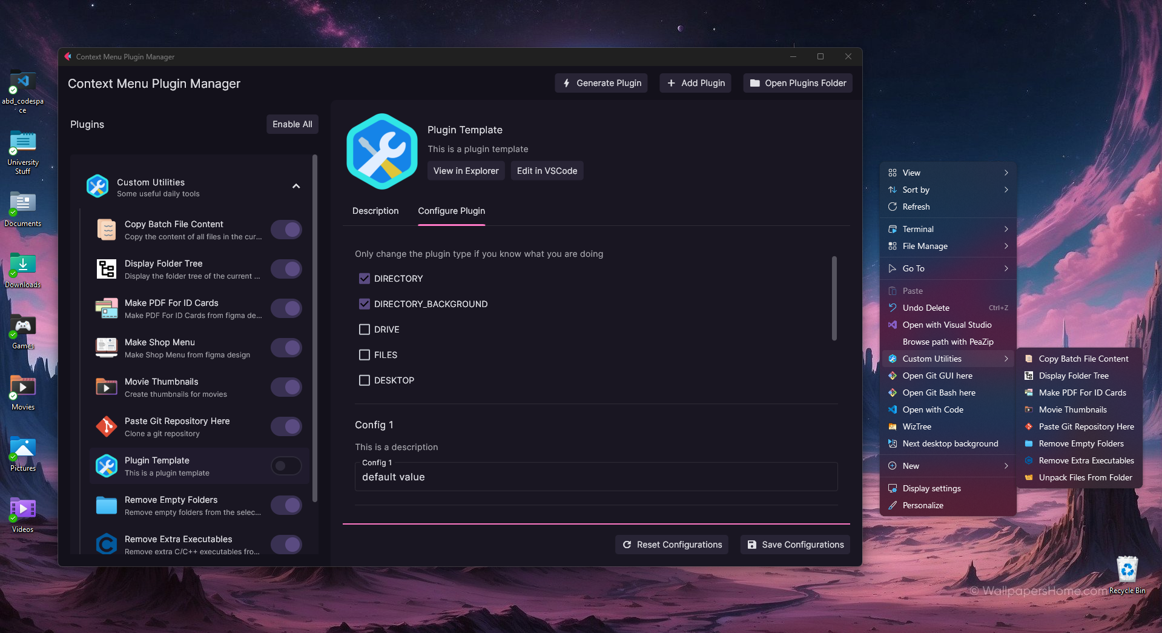Image resolution: width=1162 pixels, height=633 pixels.
Task: Select the Plugin Template shield icon
Action: point(107,466)
